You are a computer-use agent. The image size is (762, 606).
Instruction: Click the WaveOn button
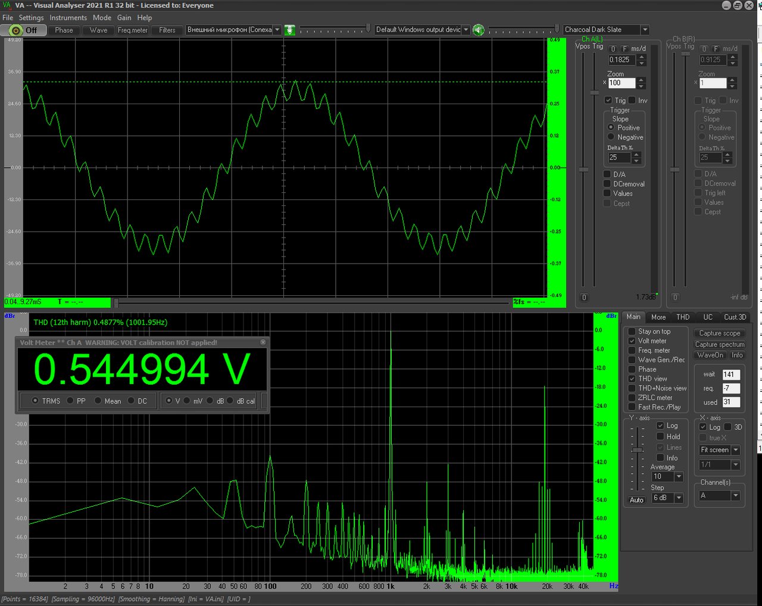pyautogui.click(x=710, y=355)
